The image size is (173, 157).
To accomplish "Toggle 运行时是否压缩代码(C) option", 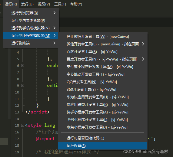I will coord(103,138).
